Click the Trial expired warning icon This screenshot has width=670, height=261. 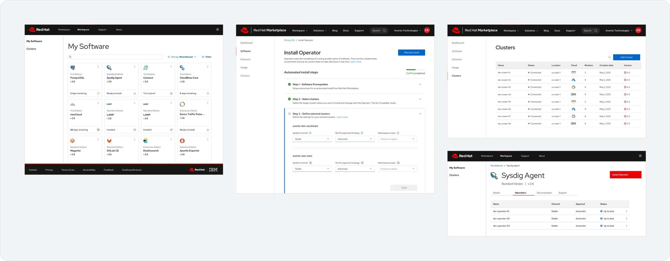pyautogui.click(x=171, y=93)
